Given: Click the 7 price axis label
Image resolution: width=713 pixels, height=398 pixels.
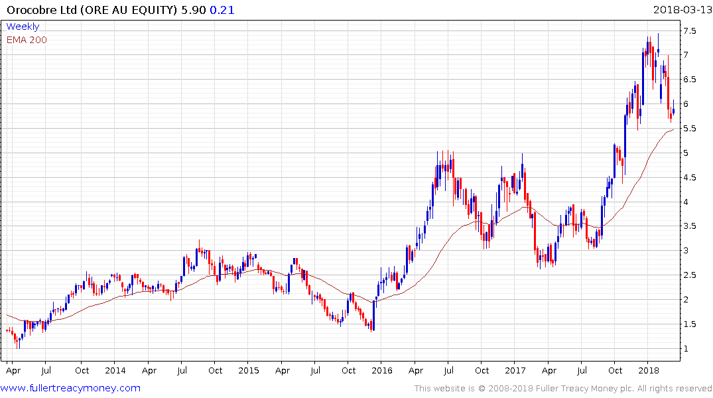Looking at the screenshot, I should pos(686,54).
